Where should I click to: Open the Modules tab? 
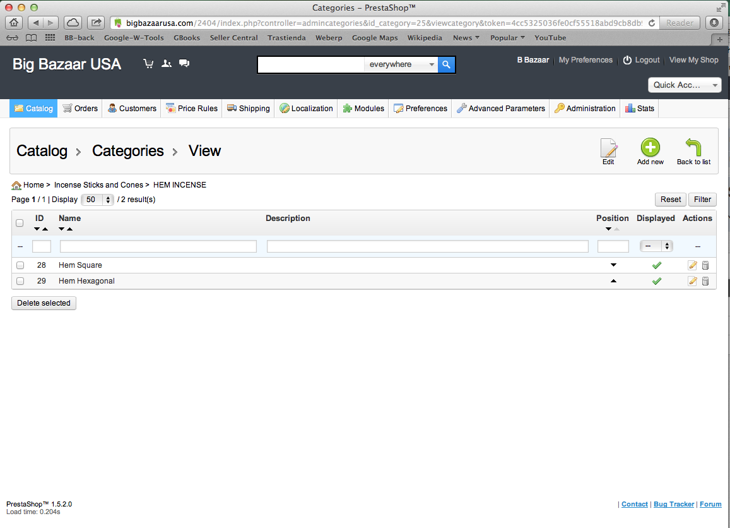point(363,108)
